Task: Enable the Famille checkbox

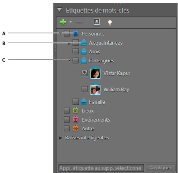Action: click(x=76, y=102)
